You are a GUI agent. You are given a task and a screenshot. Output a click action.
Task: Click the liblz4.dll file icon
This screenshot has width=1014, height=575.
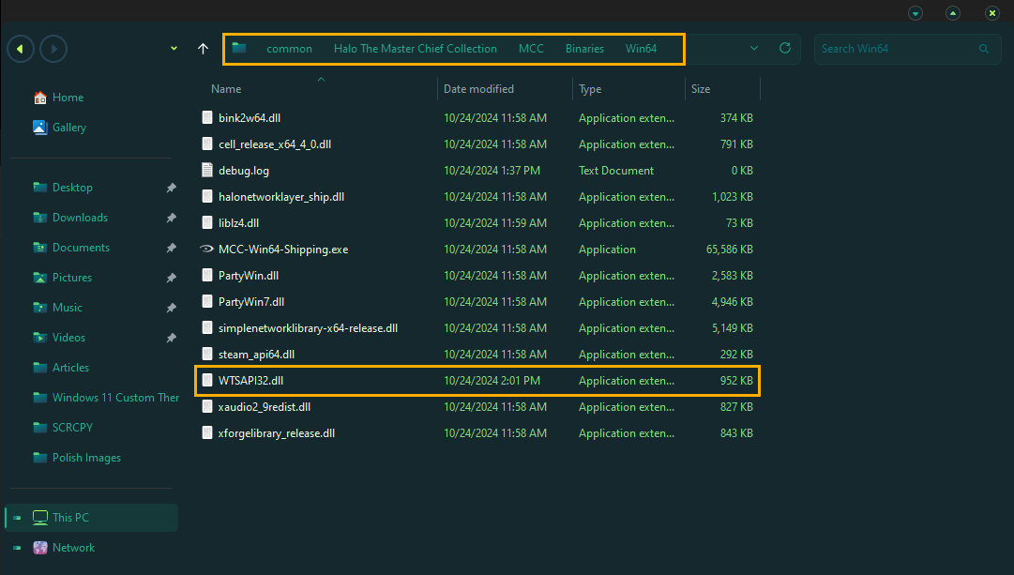[x=207, y=222]
